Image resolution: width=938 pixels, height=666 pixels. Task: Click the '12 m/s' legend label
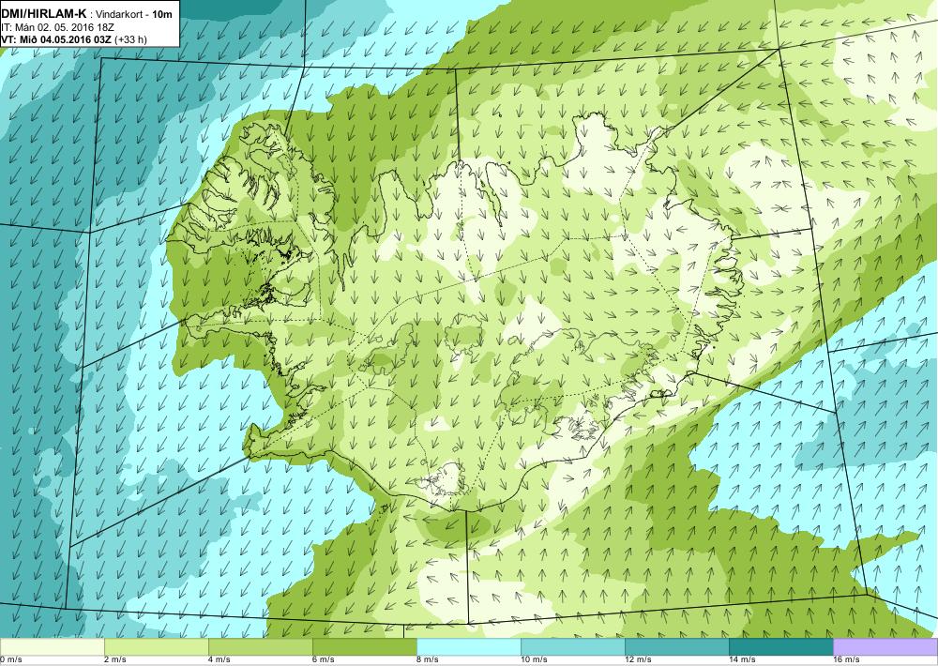[x=638, y=660]
